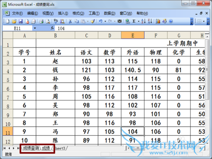The height and width of the screenshot is (159, 212).
Task: Open the 帮助(H) menu
Action: tap(142, 13)
